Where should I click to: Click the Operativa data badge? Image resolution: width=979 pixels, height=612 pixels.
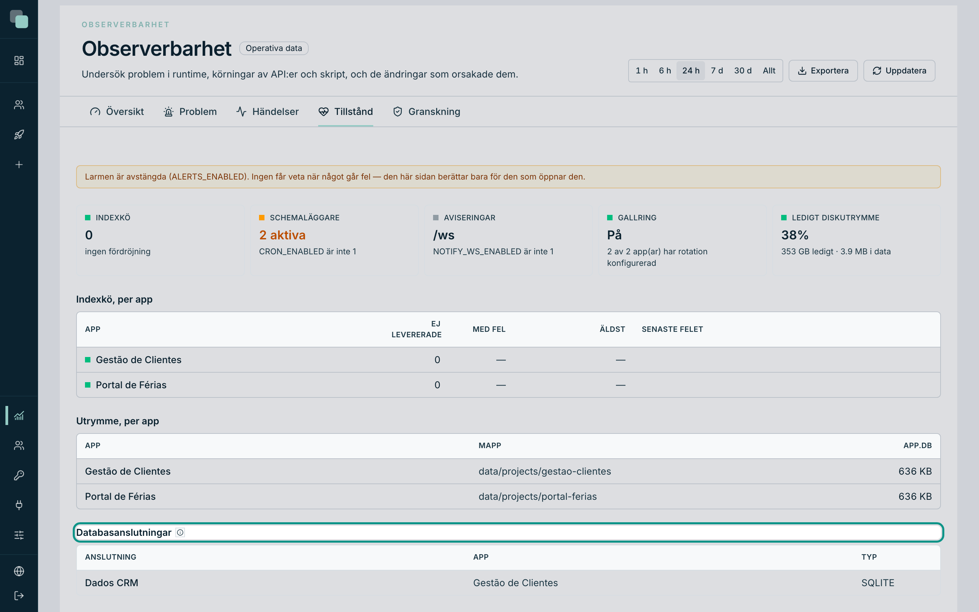[x=274, y=48]
